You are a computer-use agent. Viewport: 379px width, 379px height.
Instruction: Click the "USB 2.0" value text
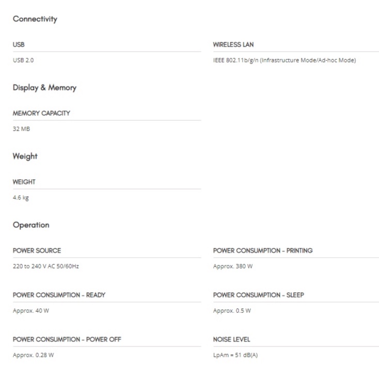coord(23,60)
